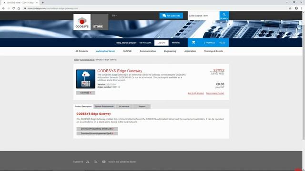
Task: Open All Products menu
Action: point(81,51)
